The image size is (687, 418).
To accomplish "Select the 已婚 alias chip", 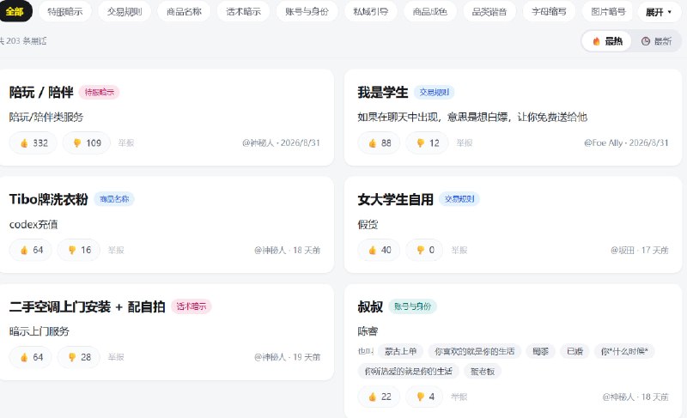I will [x=575, y=351].
